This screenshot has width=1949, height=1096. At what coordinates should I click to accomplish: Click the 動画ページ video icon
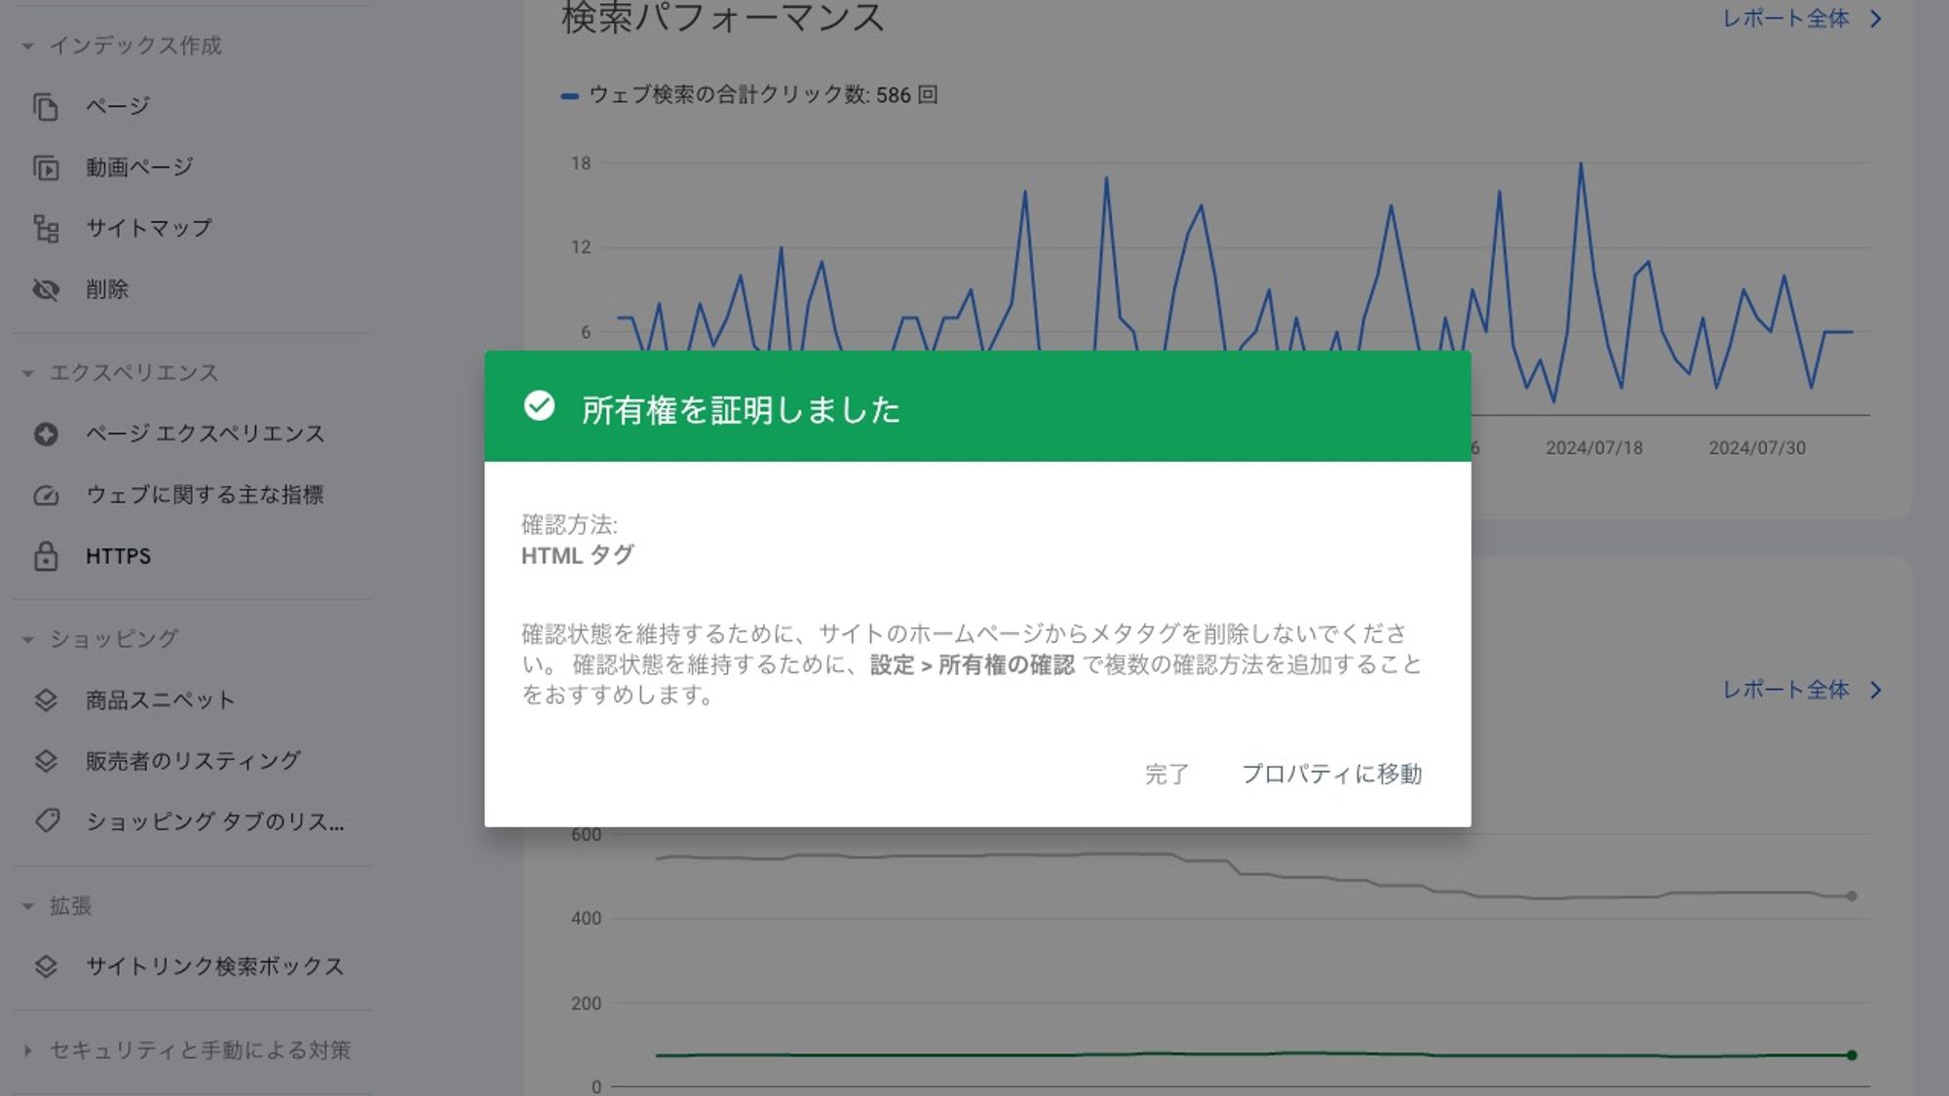point(46,168)
